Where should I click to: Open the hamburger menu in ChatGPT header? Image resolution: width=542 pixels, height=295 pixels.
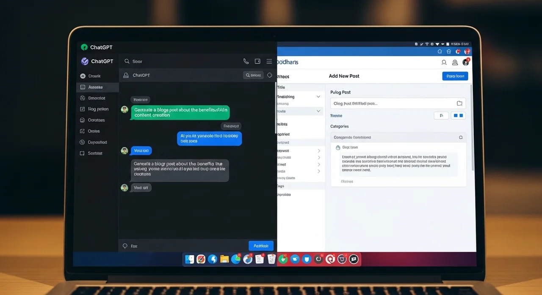pos(269,61)
